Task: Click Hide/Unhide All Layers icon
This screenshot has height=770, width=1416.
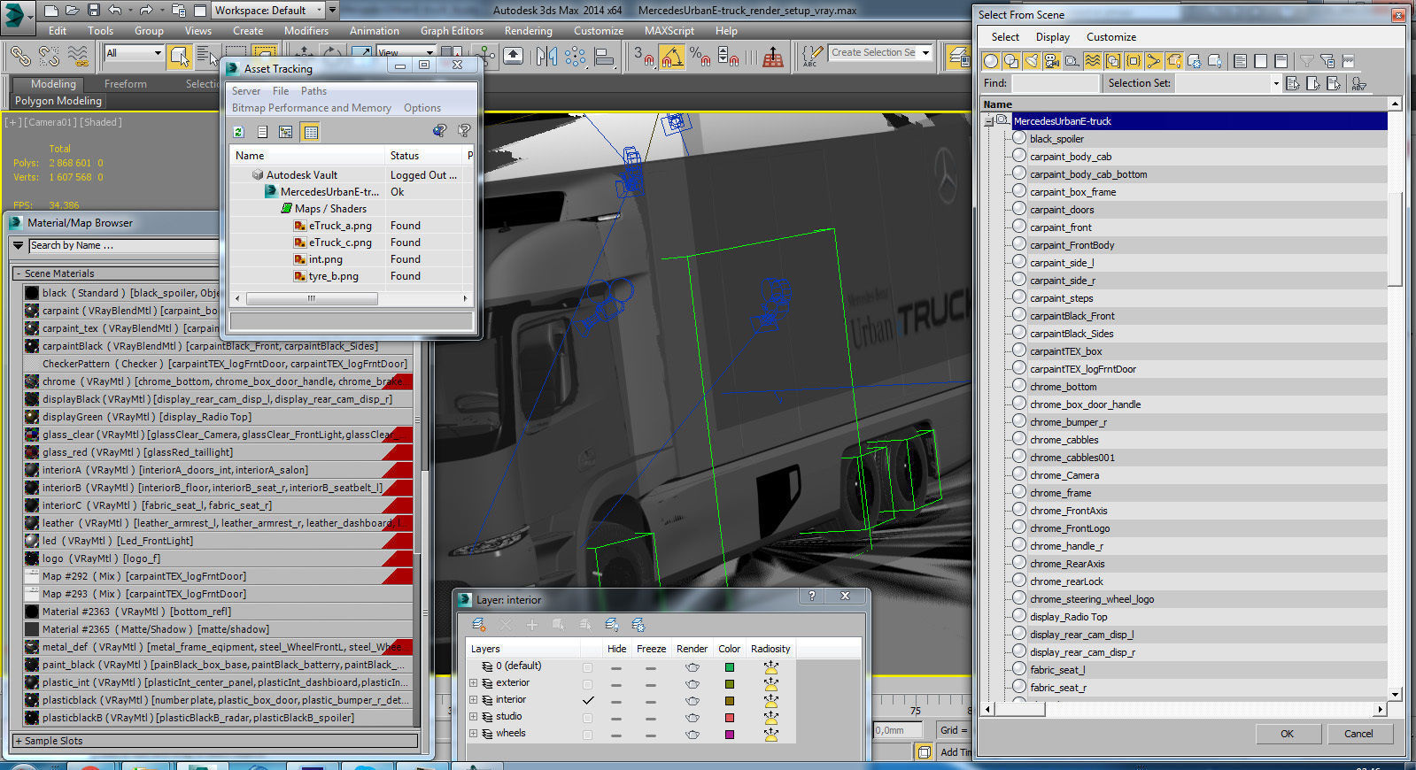Action: click(612, 625)
